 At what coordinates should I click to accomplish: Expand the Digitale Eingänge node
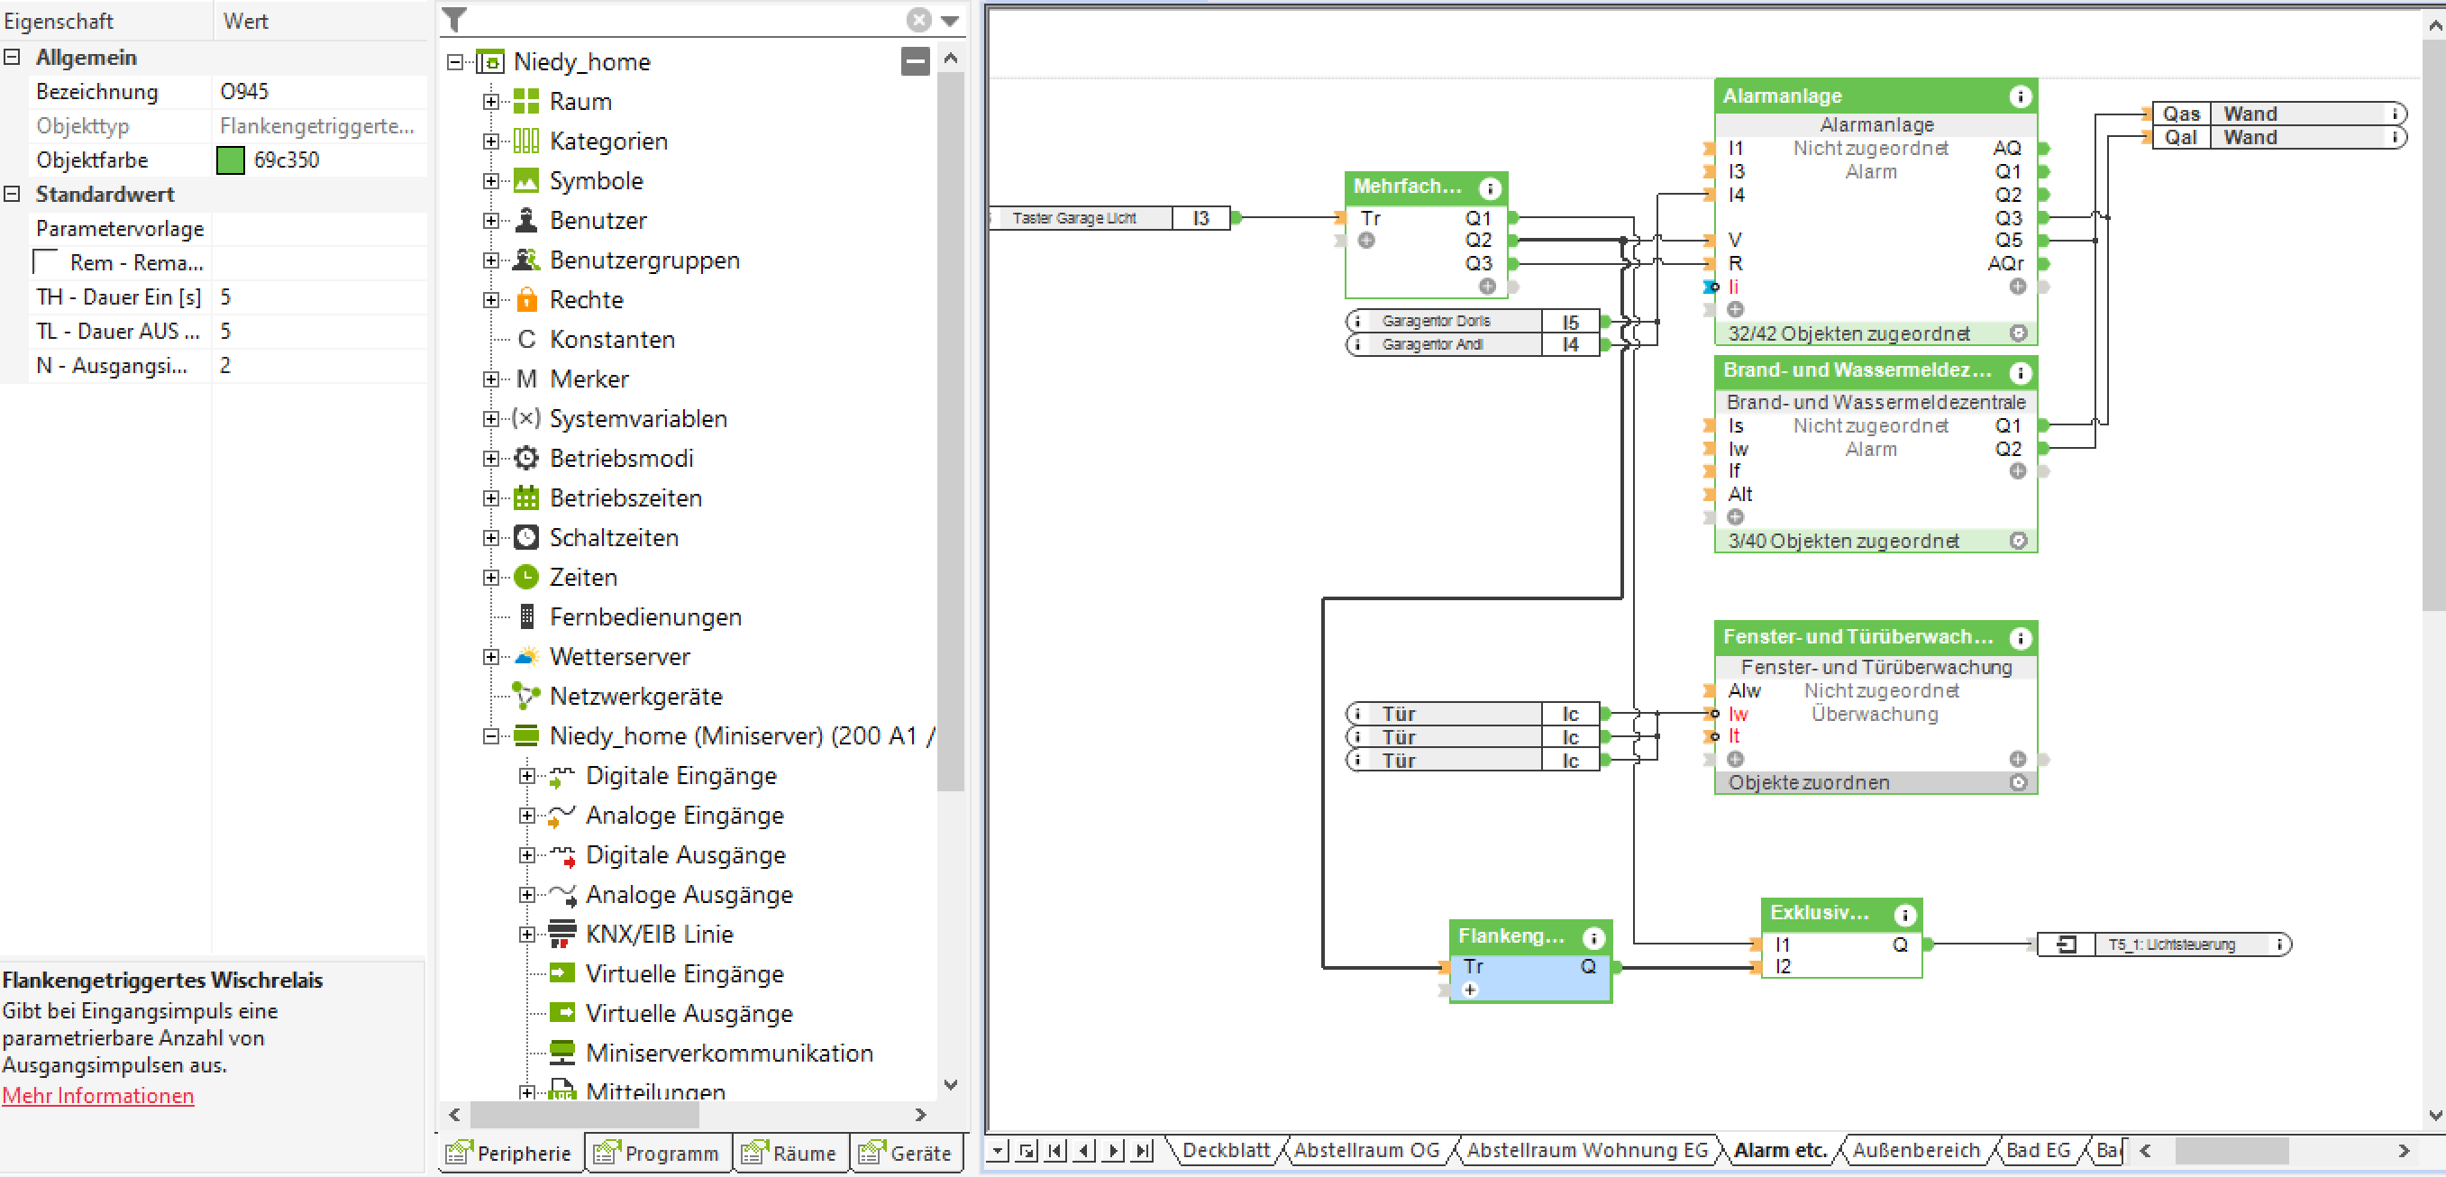point(526,775)
